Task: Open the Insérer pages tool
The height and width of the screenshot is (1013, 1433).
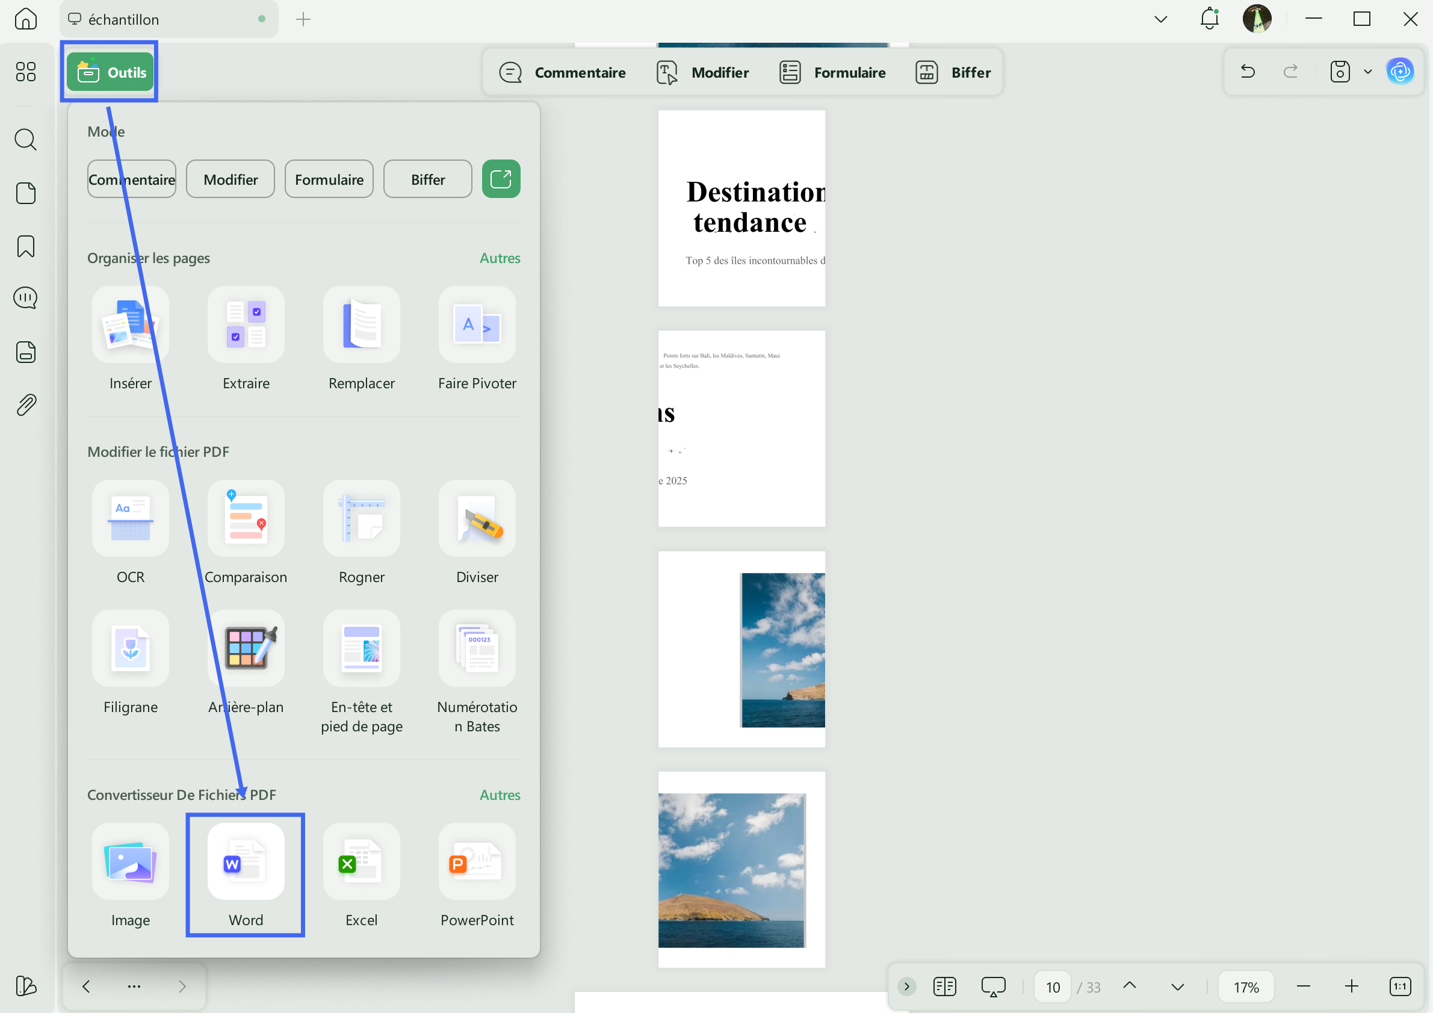Action: [131, 324]
